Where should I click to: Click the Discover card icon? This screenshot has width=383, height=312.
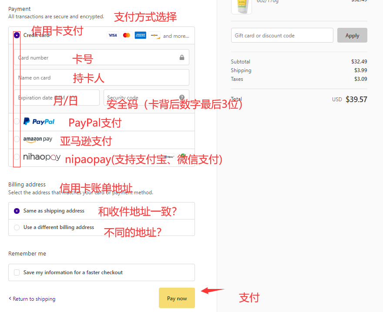coord(155,35)
